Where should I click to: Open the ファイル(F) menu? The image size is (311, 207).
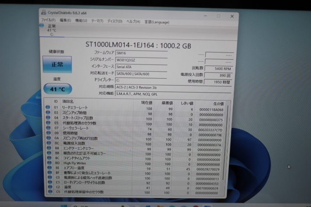pyautogui.click(x=48, y=20)
